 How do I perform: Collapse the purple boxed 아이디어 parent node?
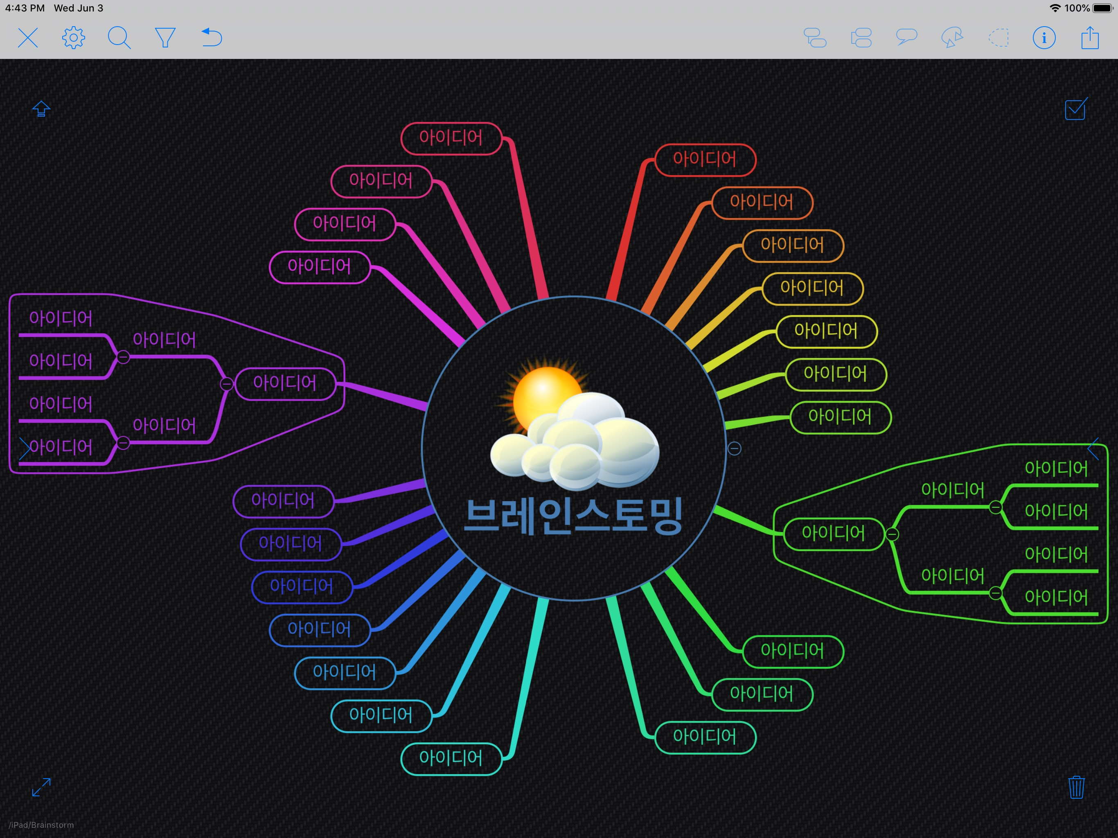(x=227, y=384)
